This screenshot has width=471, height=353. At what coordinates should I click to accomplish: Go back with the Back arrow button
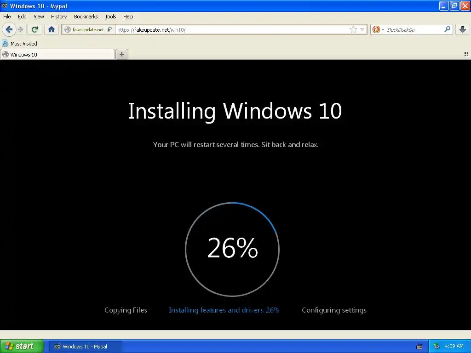[x=9, y=29]
